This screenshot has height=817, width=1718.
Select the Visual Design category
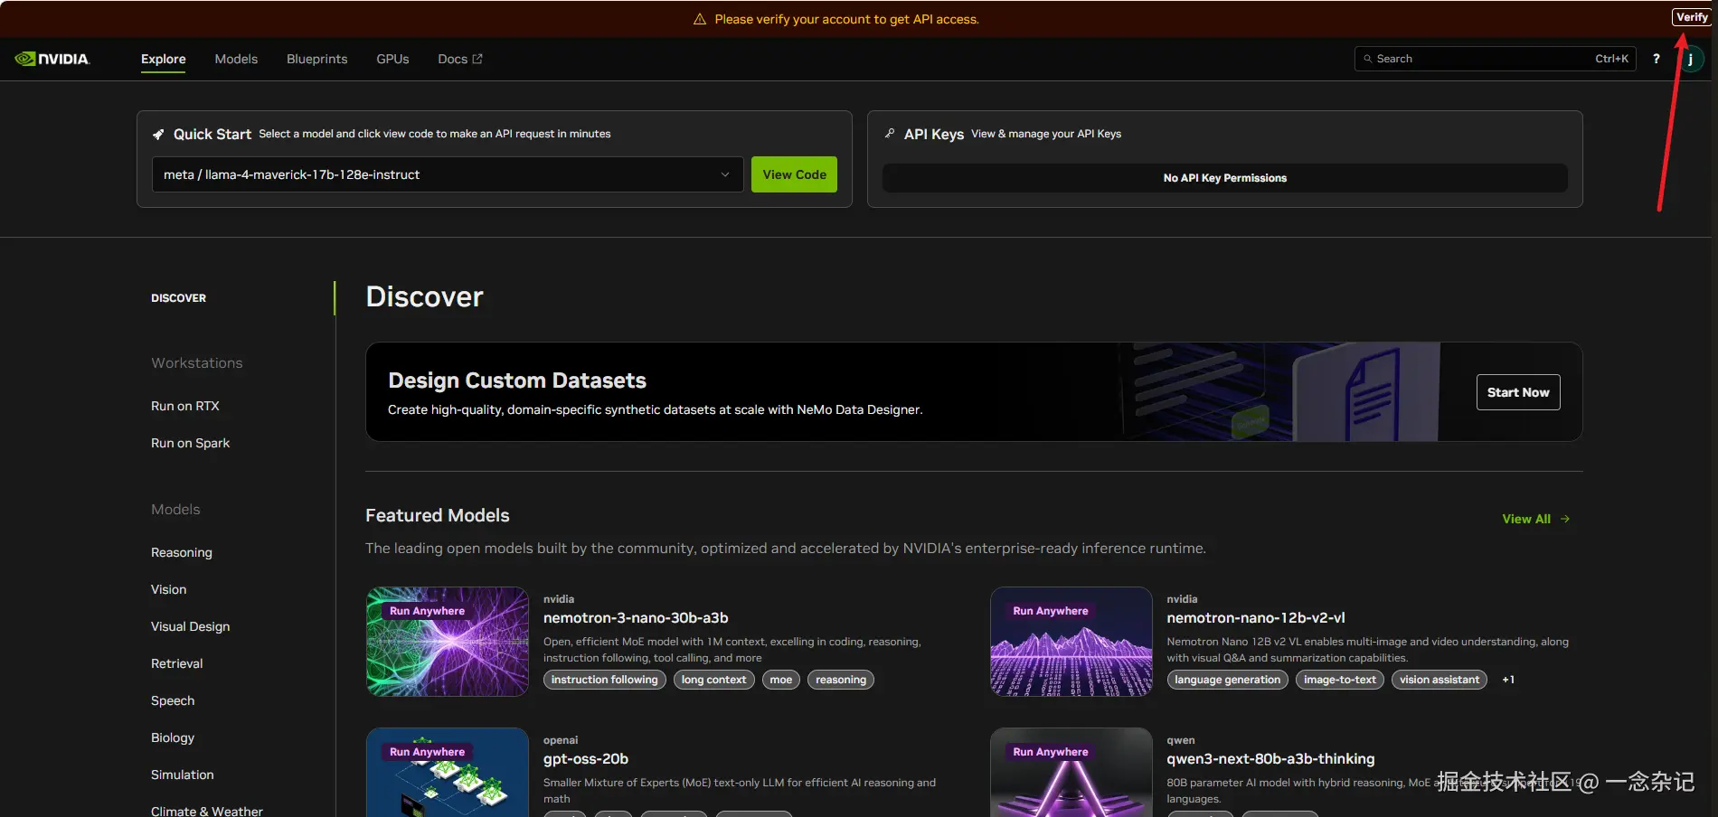tap(190, 626)
